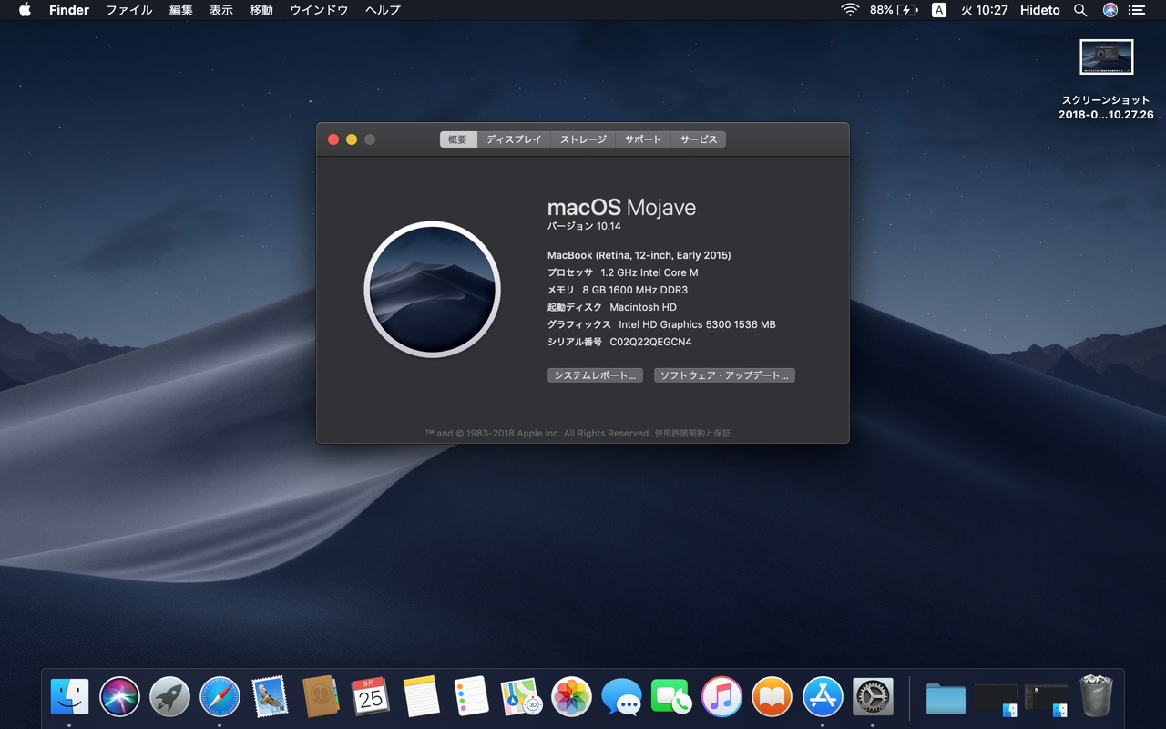Open ソフトウェア・アップデート

pyautogui.click(x=724, y=375)
